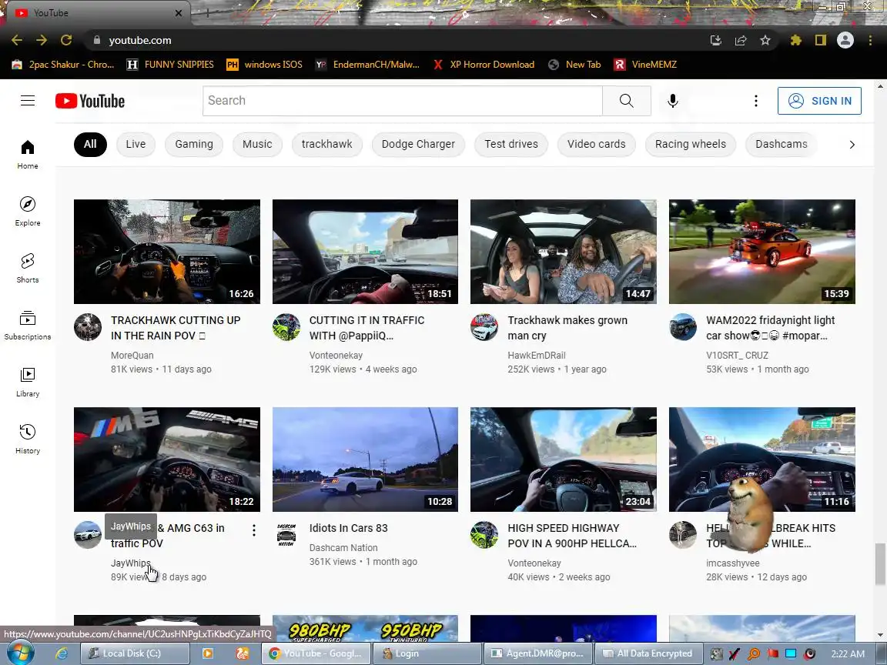Go to Home in sidebar
The width and height of the screenshot is (887, 665).
click(28, 155)
